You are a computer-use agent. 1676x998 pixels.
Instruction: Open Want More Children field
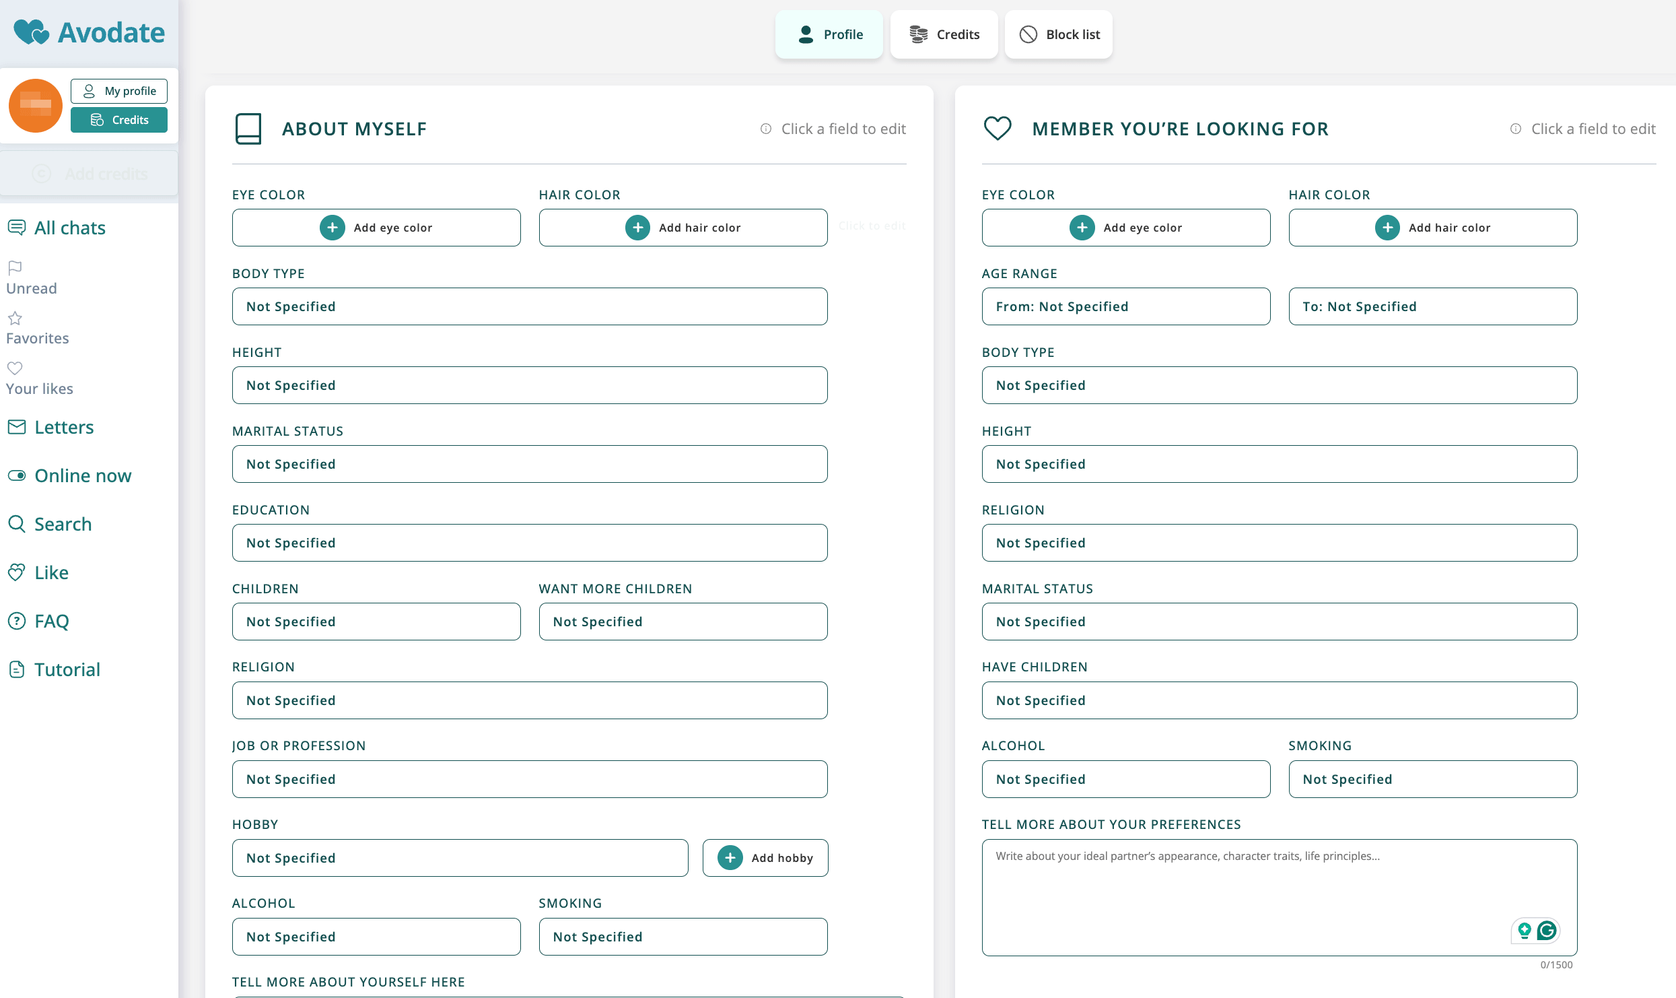click(x=683, y=622)
